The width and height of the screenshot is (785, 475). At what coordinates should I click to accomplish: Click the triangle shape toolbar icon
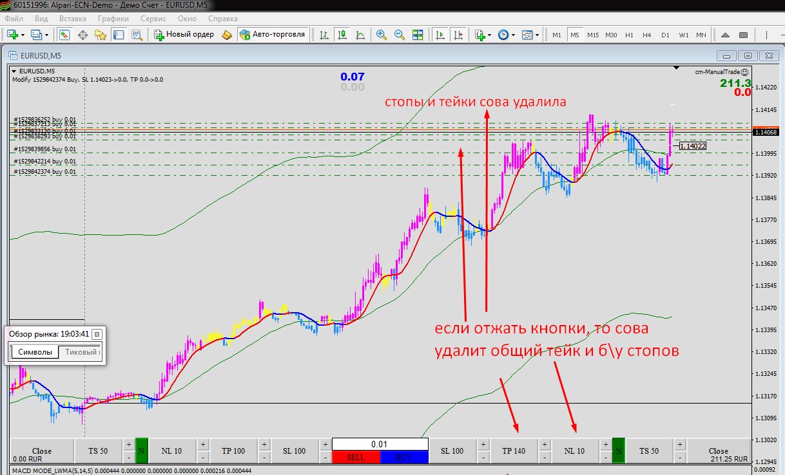pyautogui.click(x=725, y=34)
